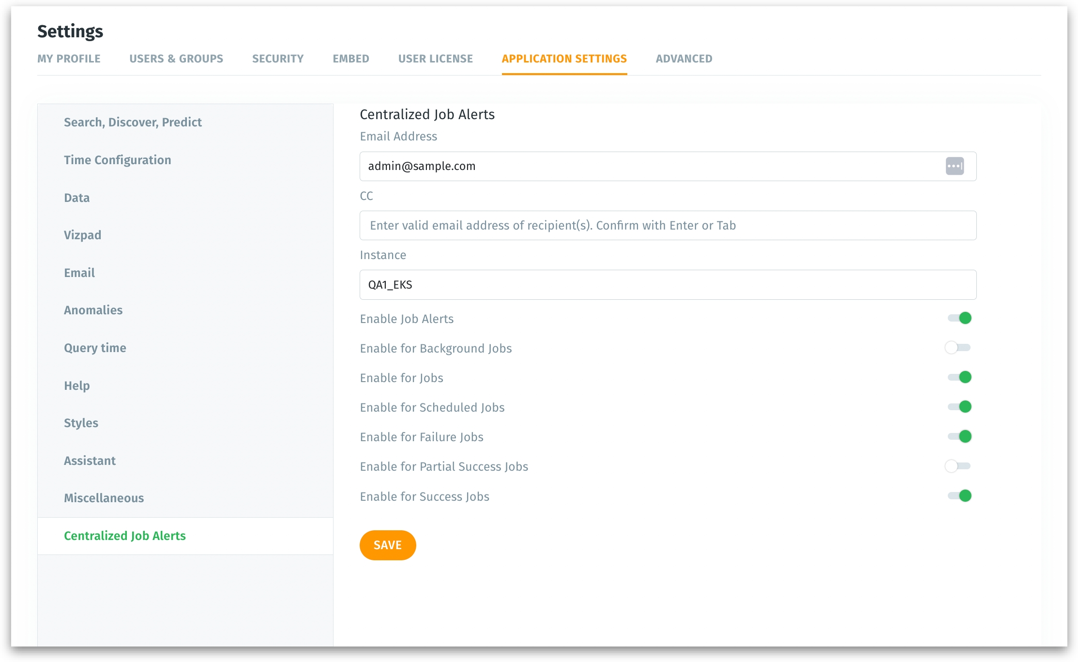
Task: Open Styles settings section
Action: 185,423
